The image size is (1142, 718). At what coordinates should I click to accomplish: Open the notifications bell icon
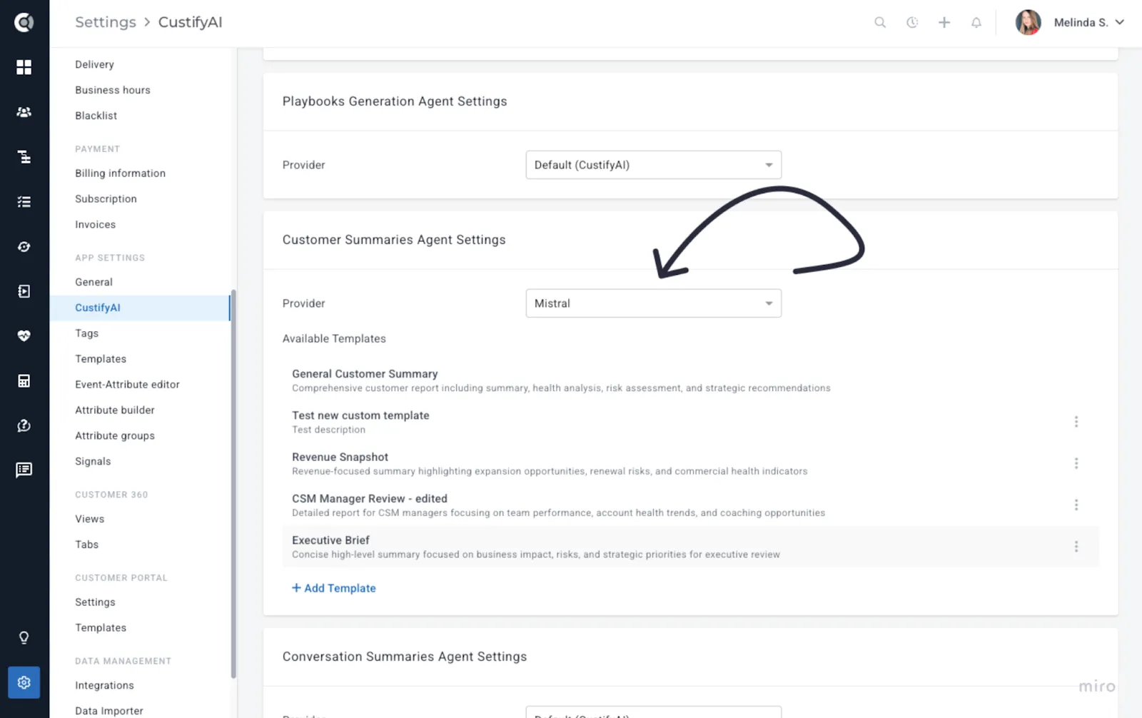pos(976,23)
